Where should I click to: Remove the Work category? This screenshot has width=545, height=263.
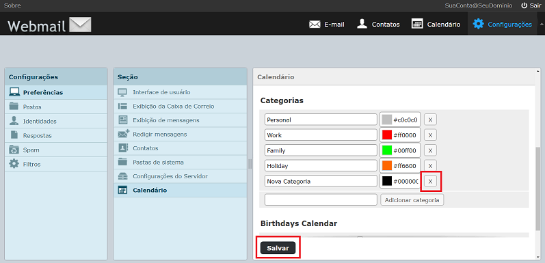430,135
